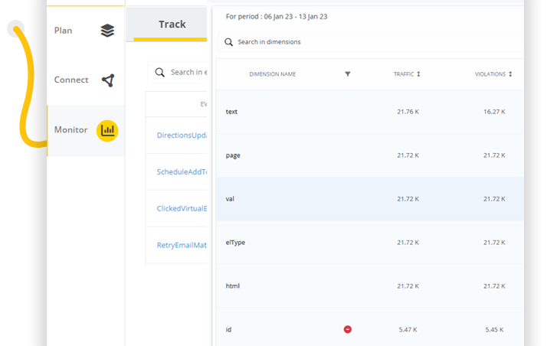Open the filter funnel in dimension header
The height and width of the screenshot is (346, 547).
pos(347,74)
